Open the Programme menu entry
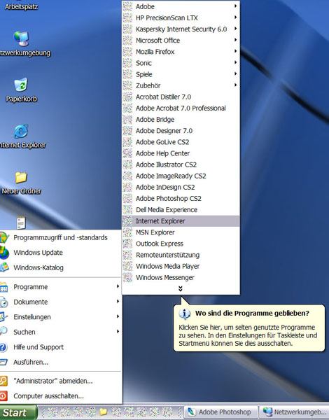 60,287
